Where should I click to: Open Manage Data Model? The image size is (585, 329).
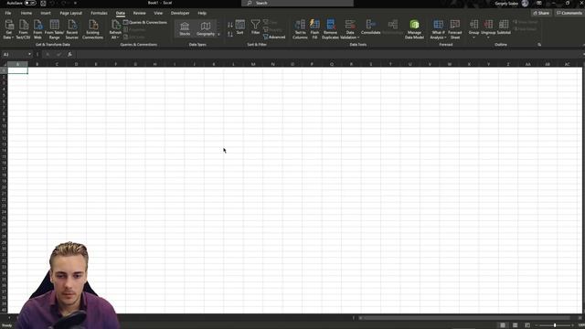coord(414,29)
